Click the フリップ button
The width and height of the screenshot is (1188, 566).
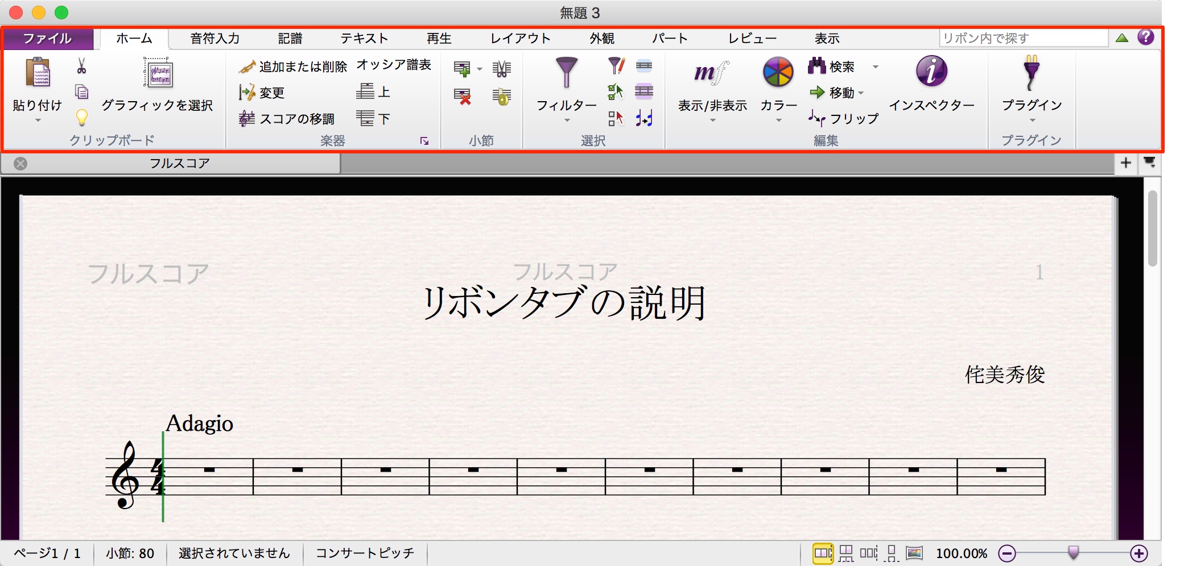click(x=843, y=118)
